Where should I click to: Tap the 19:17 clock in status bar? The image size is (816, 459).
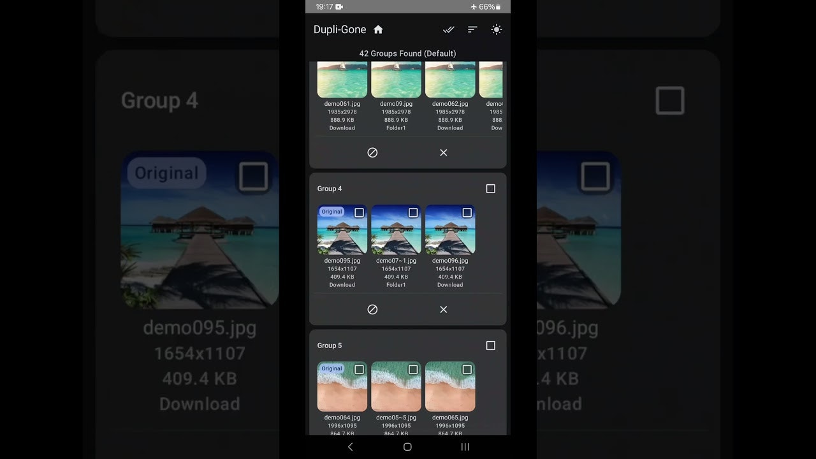(324, 6)
